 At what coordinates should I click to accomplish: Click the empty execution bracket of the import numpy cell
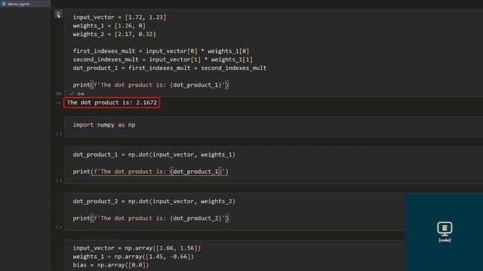pos(59,134)
